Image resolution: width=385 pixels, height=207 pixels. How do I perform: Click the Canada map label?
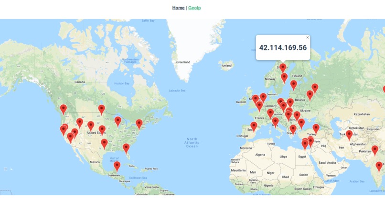click(80, 82)
